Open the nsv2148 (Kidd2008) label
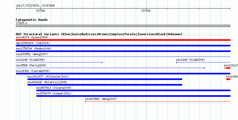The width and height of the screenshot is (238, 120). pos(30,60)
